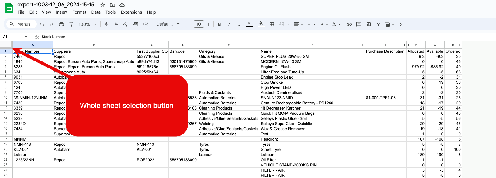Open the filter views dropdown
The height and width of the screenshot is (178, 496).
pyautogui.click(x=389, y=24)
